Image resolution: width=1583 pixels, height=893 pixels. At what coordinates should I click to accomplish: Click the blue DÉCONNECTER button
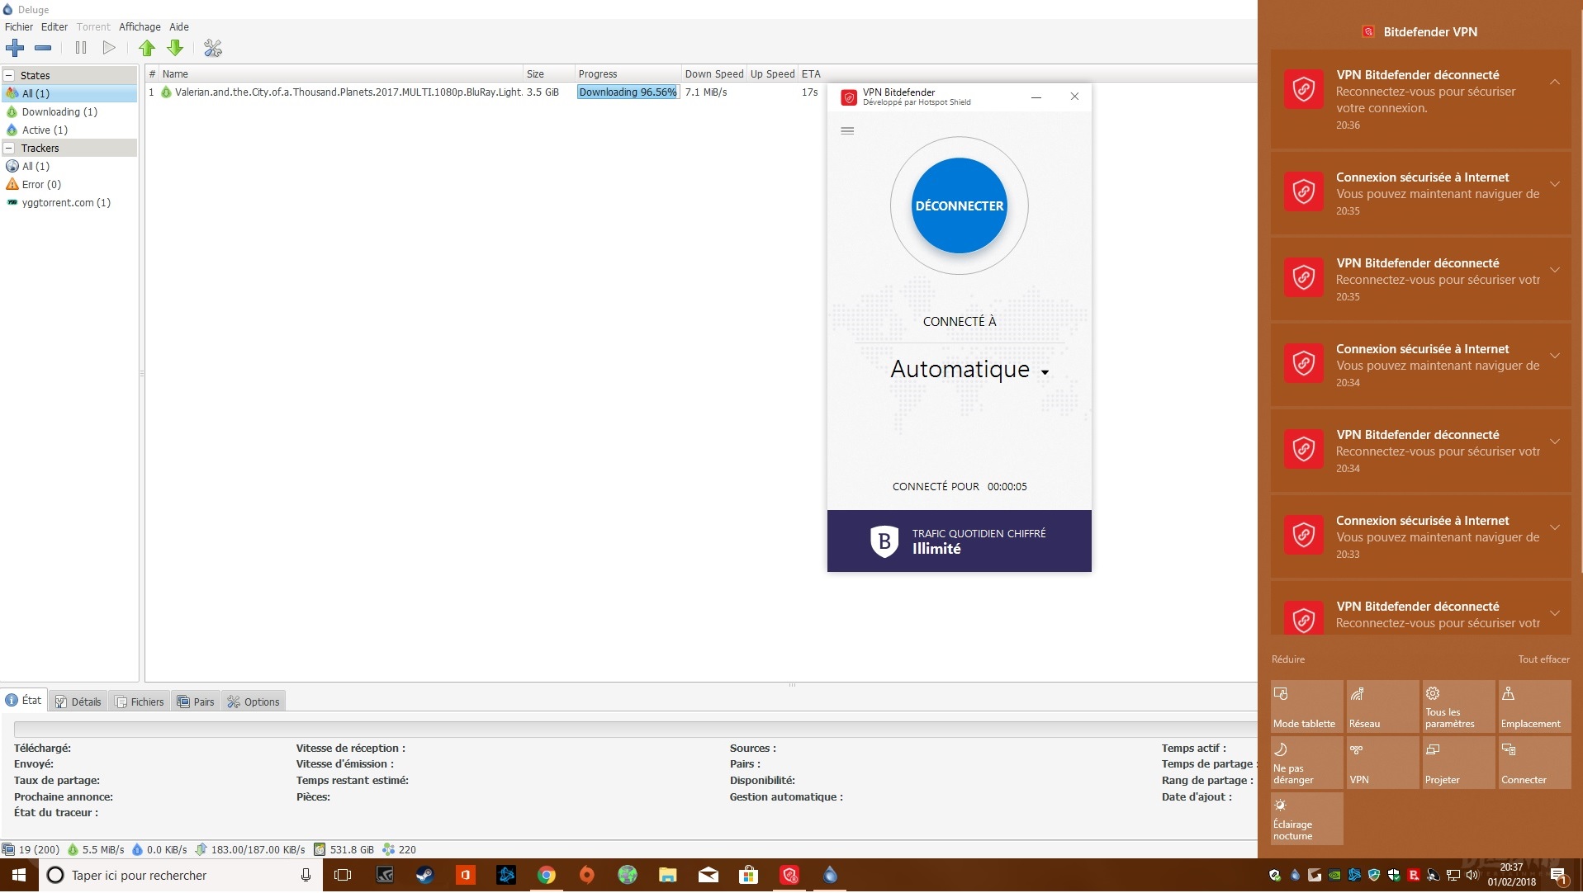(x=959, y=206)
